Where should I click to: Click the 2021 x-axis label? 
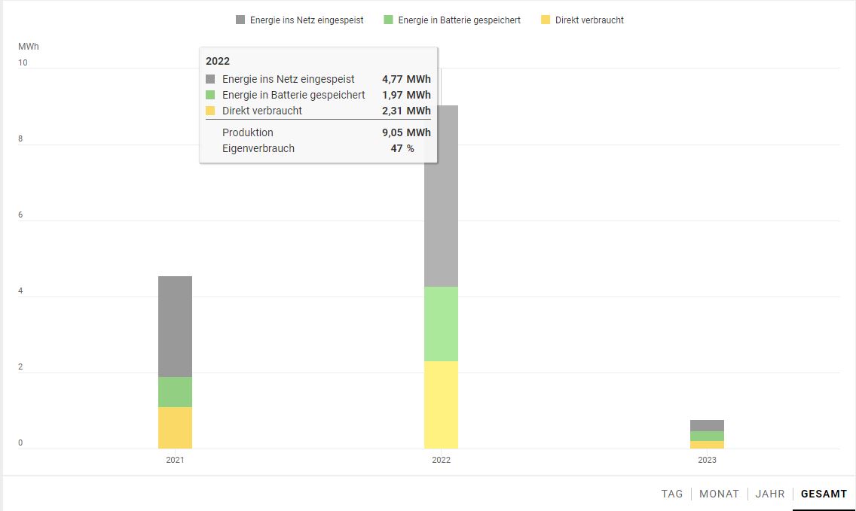coord(175,460)
